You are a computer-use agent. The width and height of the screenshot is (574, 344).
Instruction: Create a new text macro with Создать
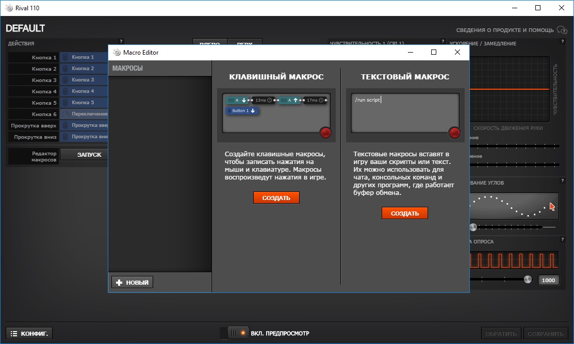405,214
